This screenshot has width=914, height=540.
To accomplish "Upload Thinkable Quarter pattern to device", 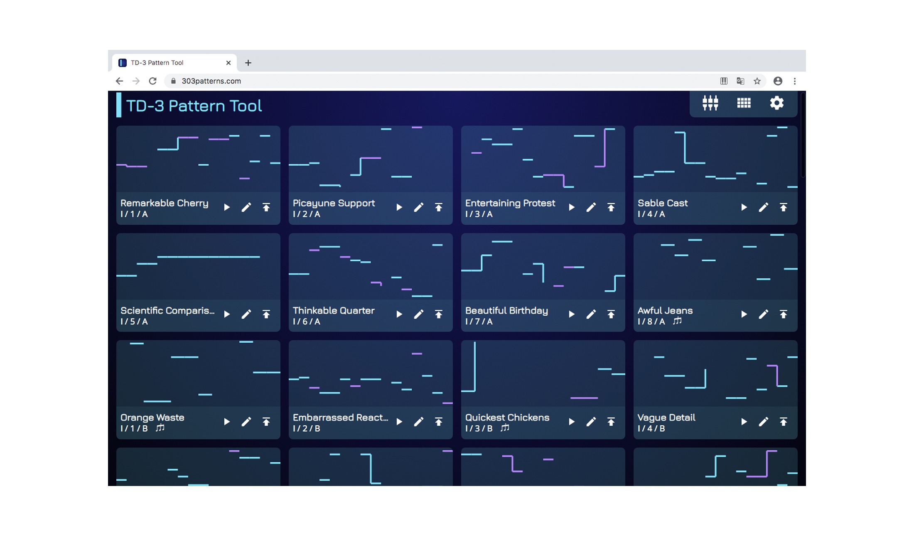I will [x=438, y=314].
